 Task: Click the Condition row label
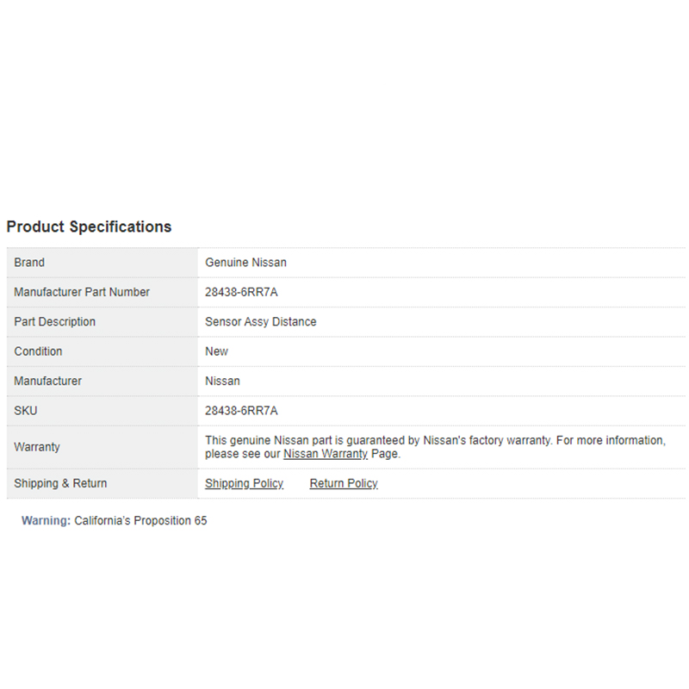38,351
